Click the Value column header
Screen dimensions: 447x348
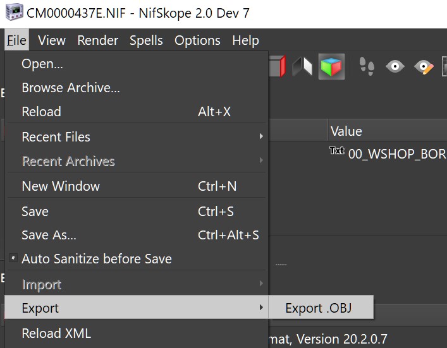coord(346,131)
